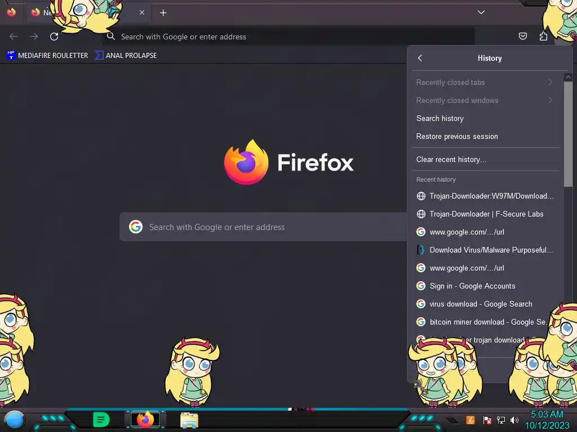Click the MEDIAFIRE ROULETTER bookmark favicon
This screenshot has width=577, height=432.
[11, 55]
